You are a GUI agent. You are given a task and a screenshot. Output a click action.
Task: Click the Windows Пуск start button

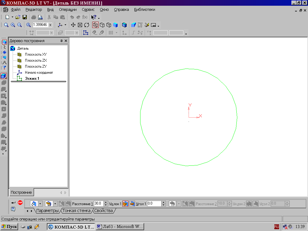pyautogui.click(x=9, y=227)
